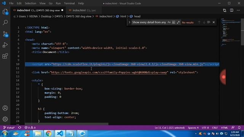Screen dimensions: 244x137
Task: Open the Accounts menu icon
Action: click(x=5, y=108)
